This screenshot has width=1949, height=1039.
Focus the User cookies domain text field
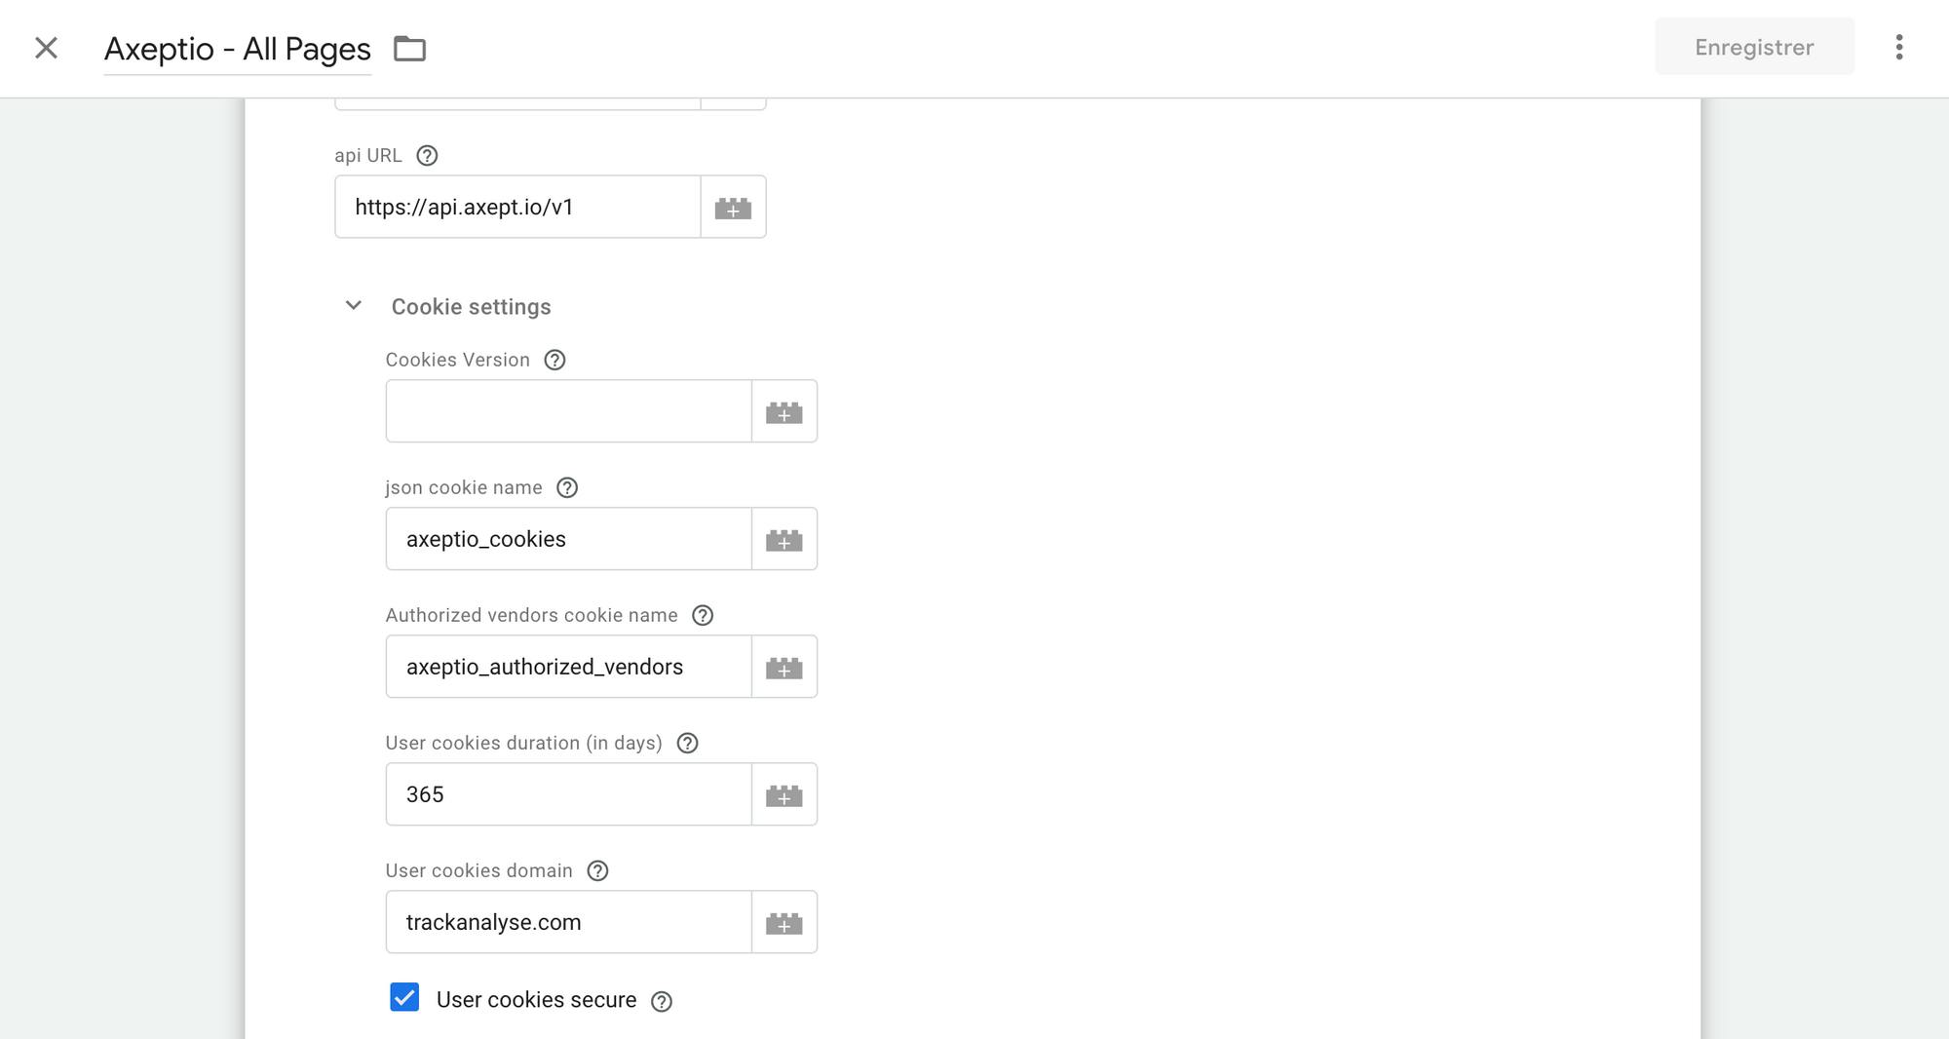pyautogui.click(x=568, y=923)
